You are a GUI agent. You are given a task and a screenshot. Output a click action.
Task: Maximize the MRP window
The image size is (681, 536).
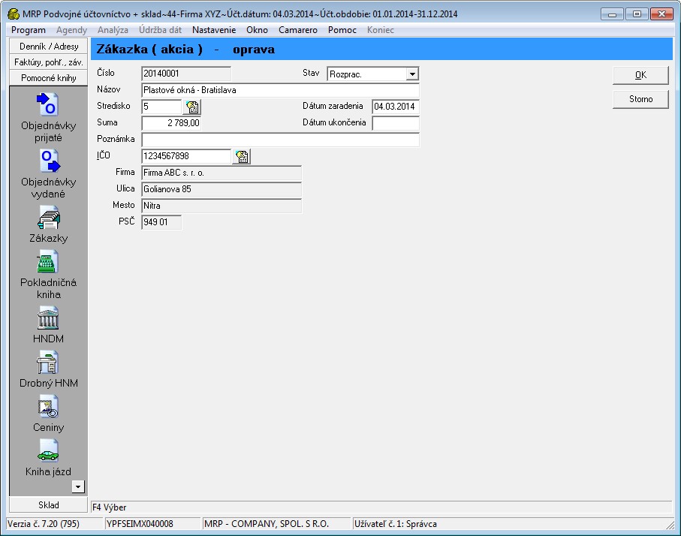(x=637, y=14)
